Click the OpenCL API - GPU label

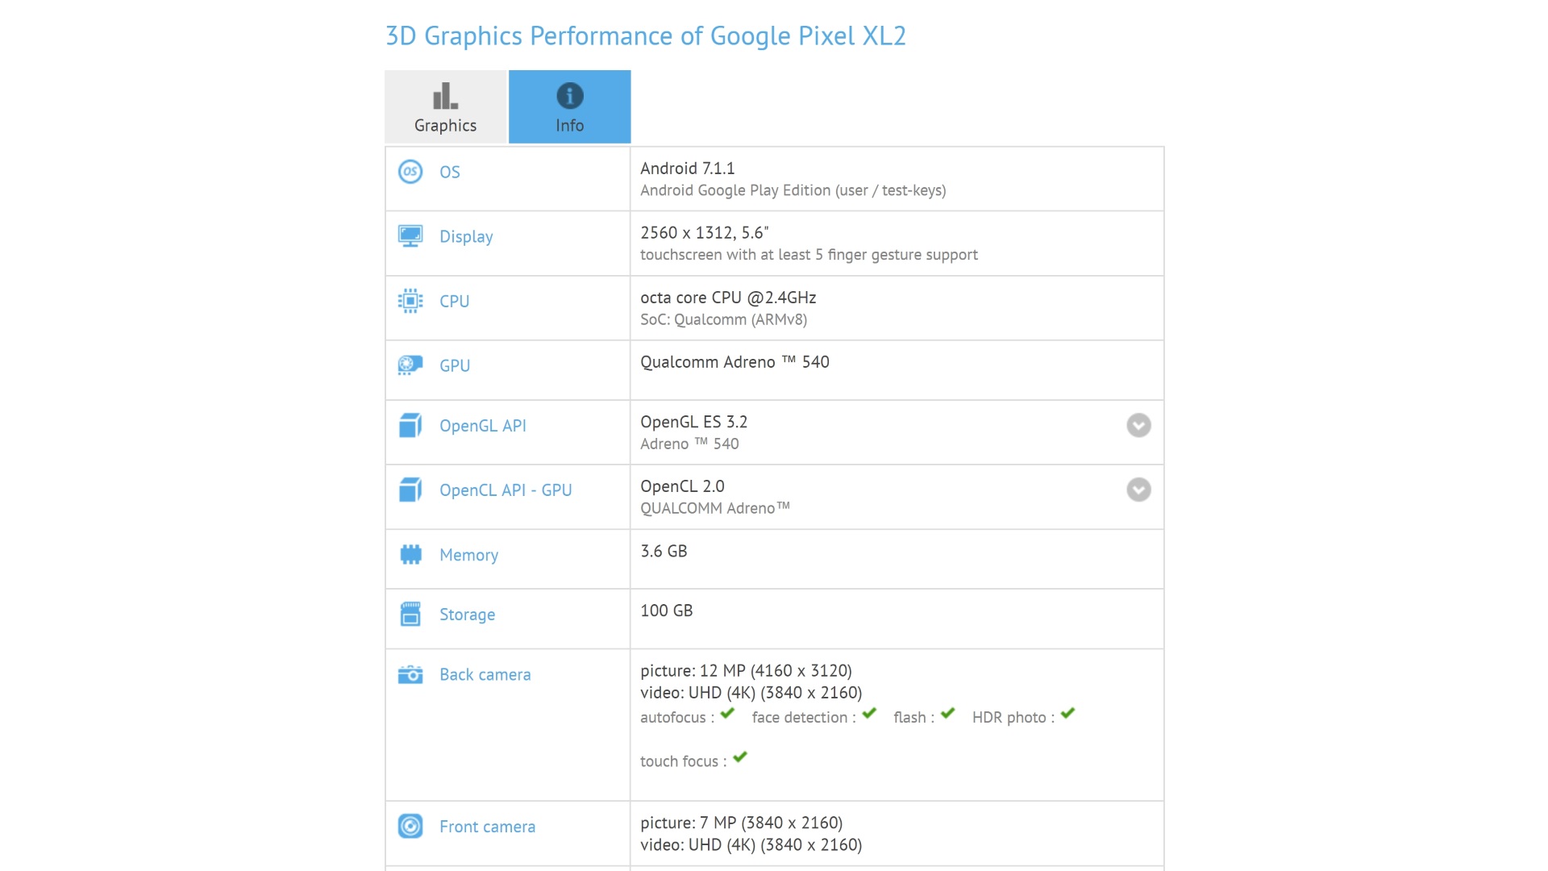pyautogui.click(x=506, y=490)
